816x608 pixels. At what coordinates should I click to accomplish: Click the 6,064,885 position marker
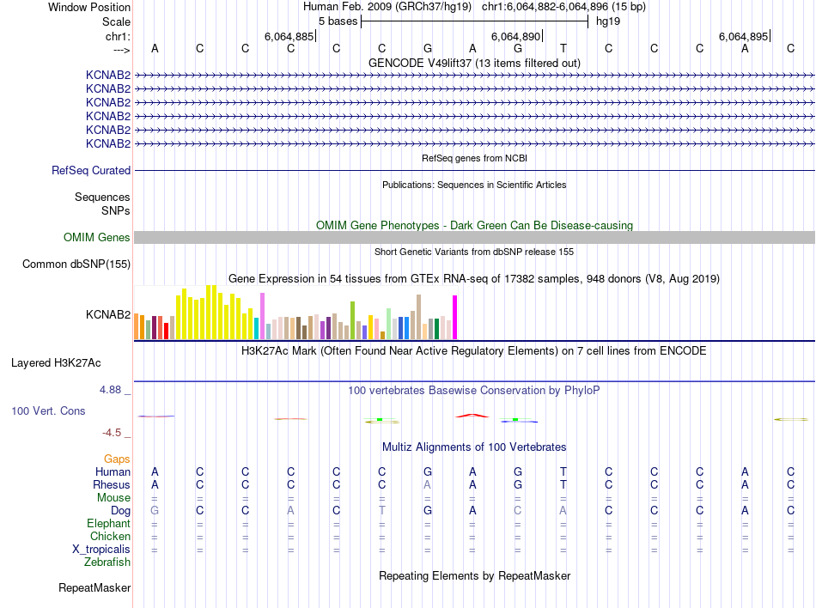pyautogui.click(x=289, y=36)
